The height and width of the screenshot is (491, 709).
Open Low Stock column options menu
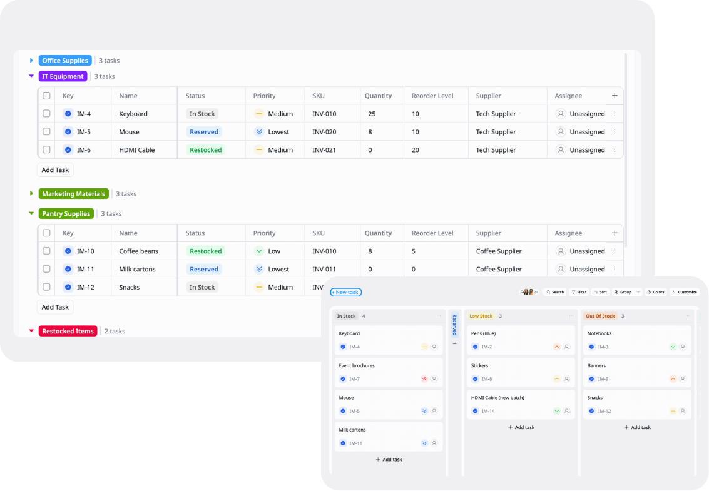point(571,316)
